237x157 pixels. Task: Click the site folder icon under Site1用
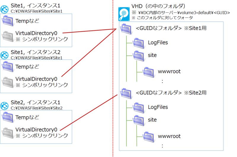139,56
